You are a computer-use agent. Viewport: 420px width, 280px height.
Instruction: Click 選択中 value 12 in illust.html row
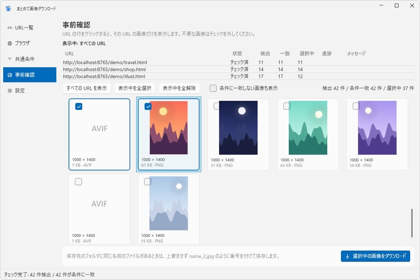coord(300,76)
